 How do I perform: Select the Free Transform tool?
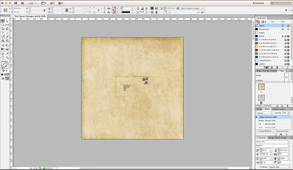pyautogui.click(x=7, y=45)
